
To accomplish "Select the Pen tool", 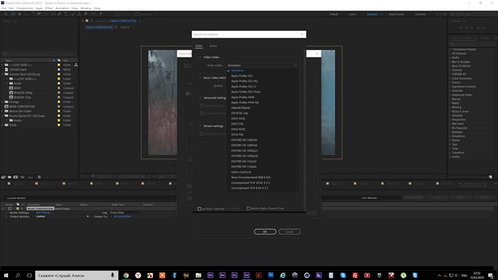I will [59, 14].
